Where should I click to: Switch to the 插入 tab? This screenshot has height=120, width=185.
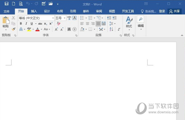point(34,11)
